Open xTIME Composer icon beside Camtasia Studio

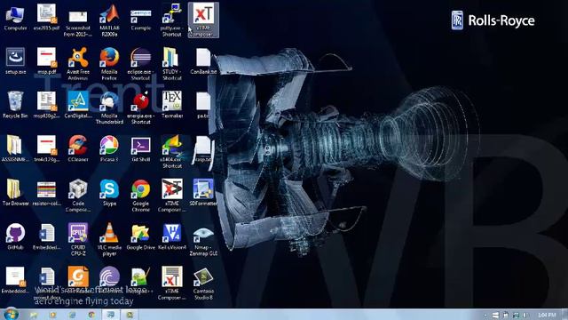coord(172,284)
